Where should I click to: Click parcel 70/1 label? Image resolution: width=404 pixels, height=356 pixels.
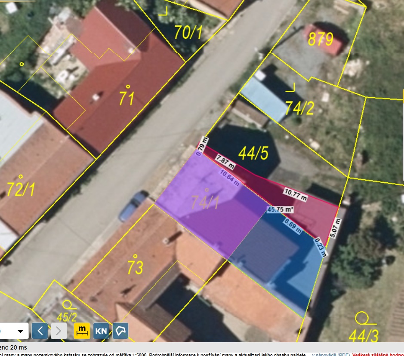[188, 33]
